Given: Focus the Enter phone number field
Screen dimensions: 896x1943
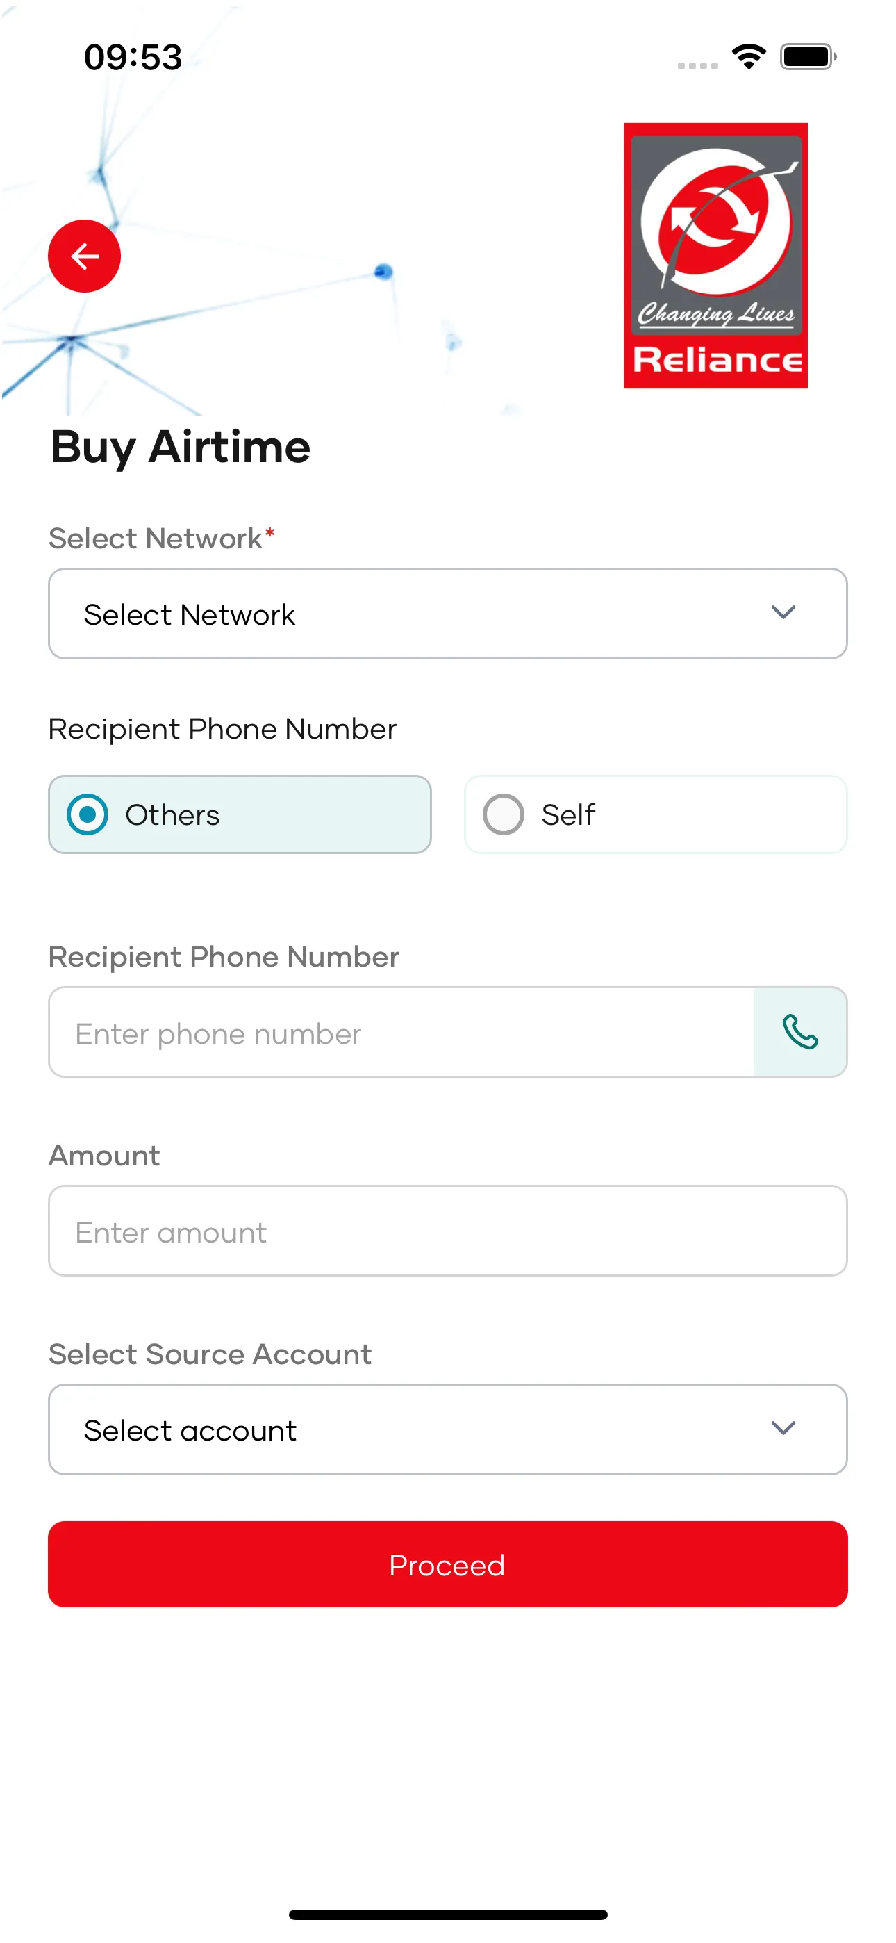Looking at the screenshot, I should 401,1033.
